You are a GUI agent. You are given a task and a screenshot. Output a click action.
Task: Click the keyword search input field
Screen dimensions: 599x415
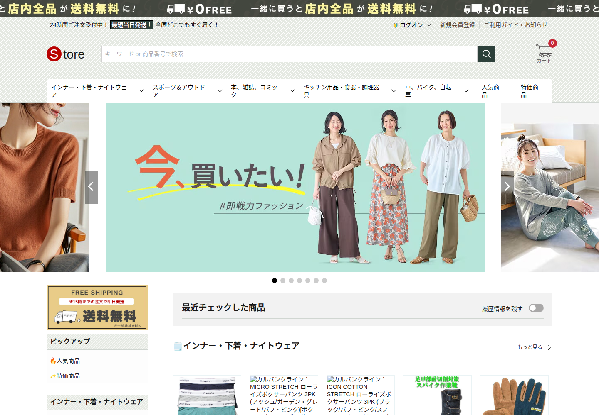pos(290,54)
